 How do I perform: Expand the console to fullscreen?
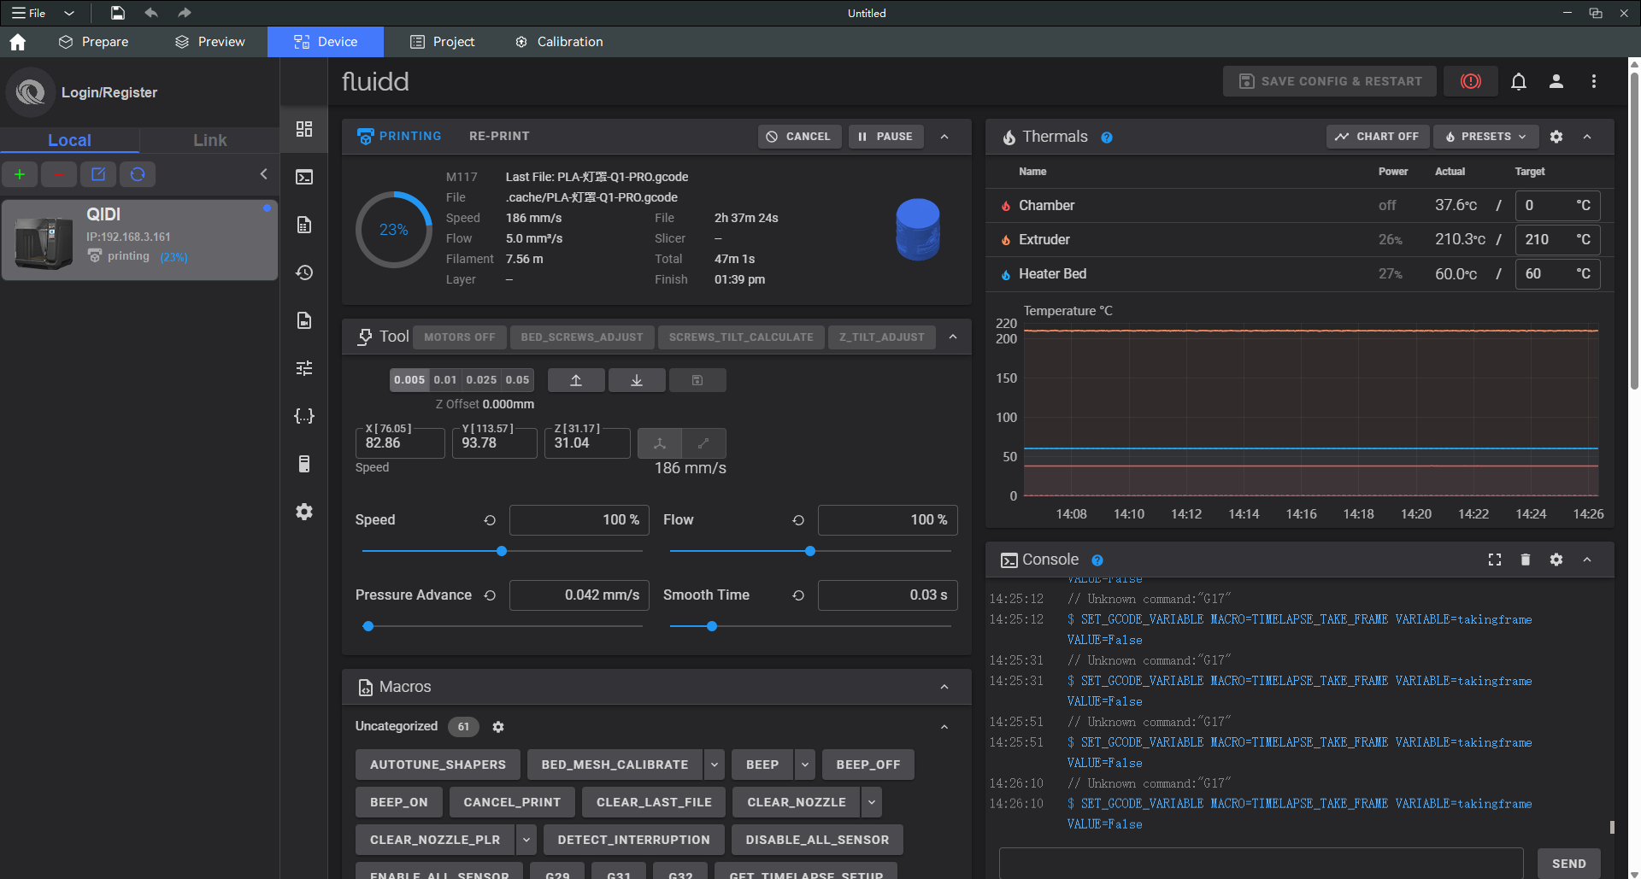pos(1494,560)
